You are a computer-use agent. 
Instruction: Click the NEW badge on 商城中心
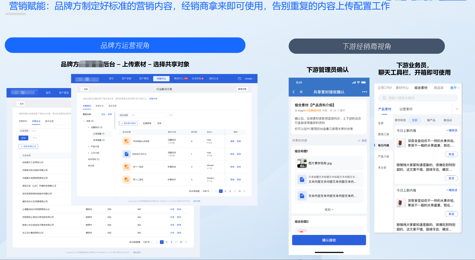pyautogui.click(x=186, y=79)
